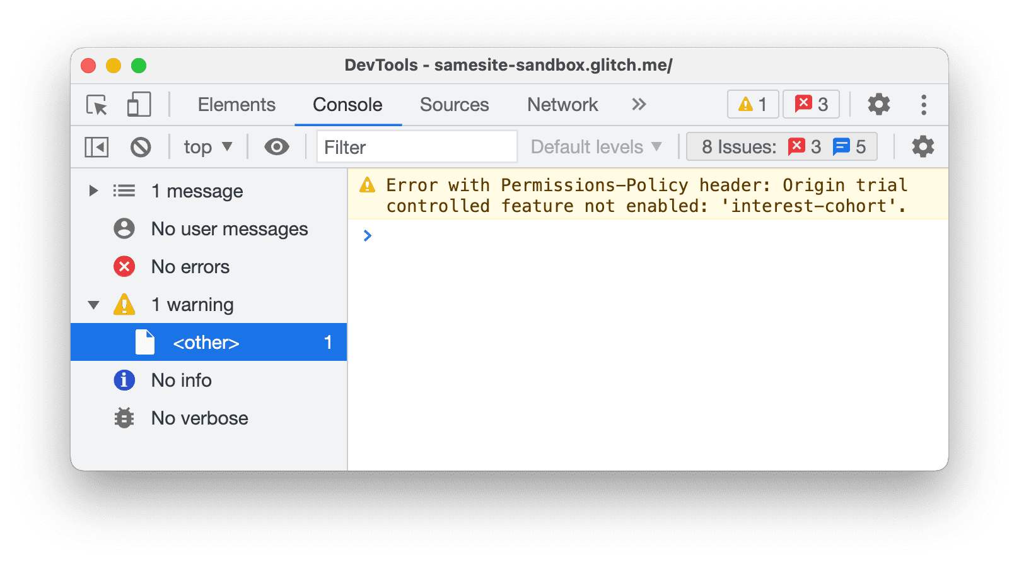Collapse the 1 warning group
The width and height of the screenshot is (1019, 564).
point(93,305)
